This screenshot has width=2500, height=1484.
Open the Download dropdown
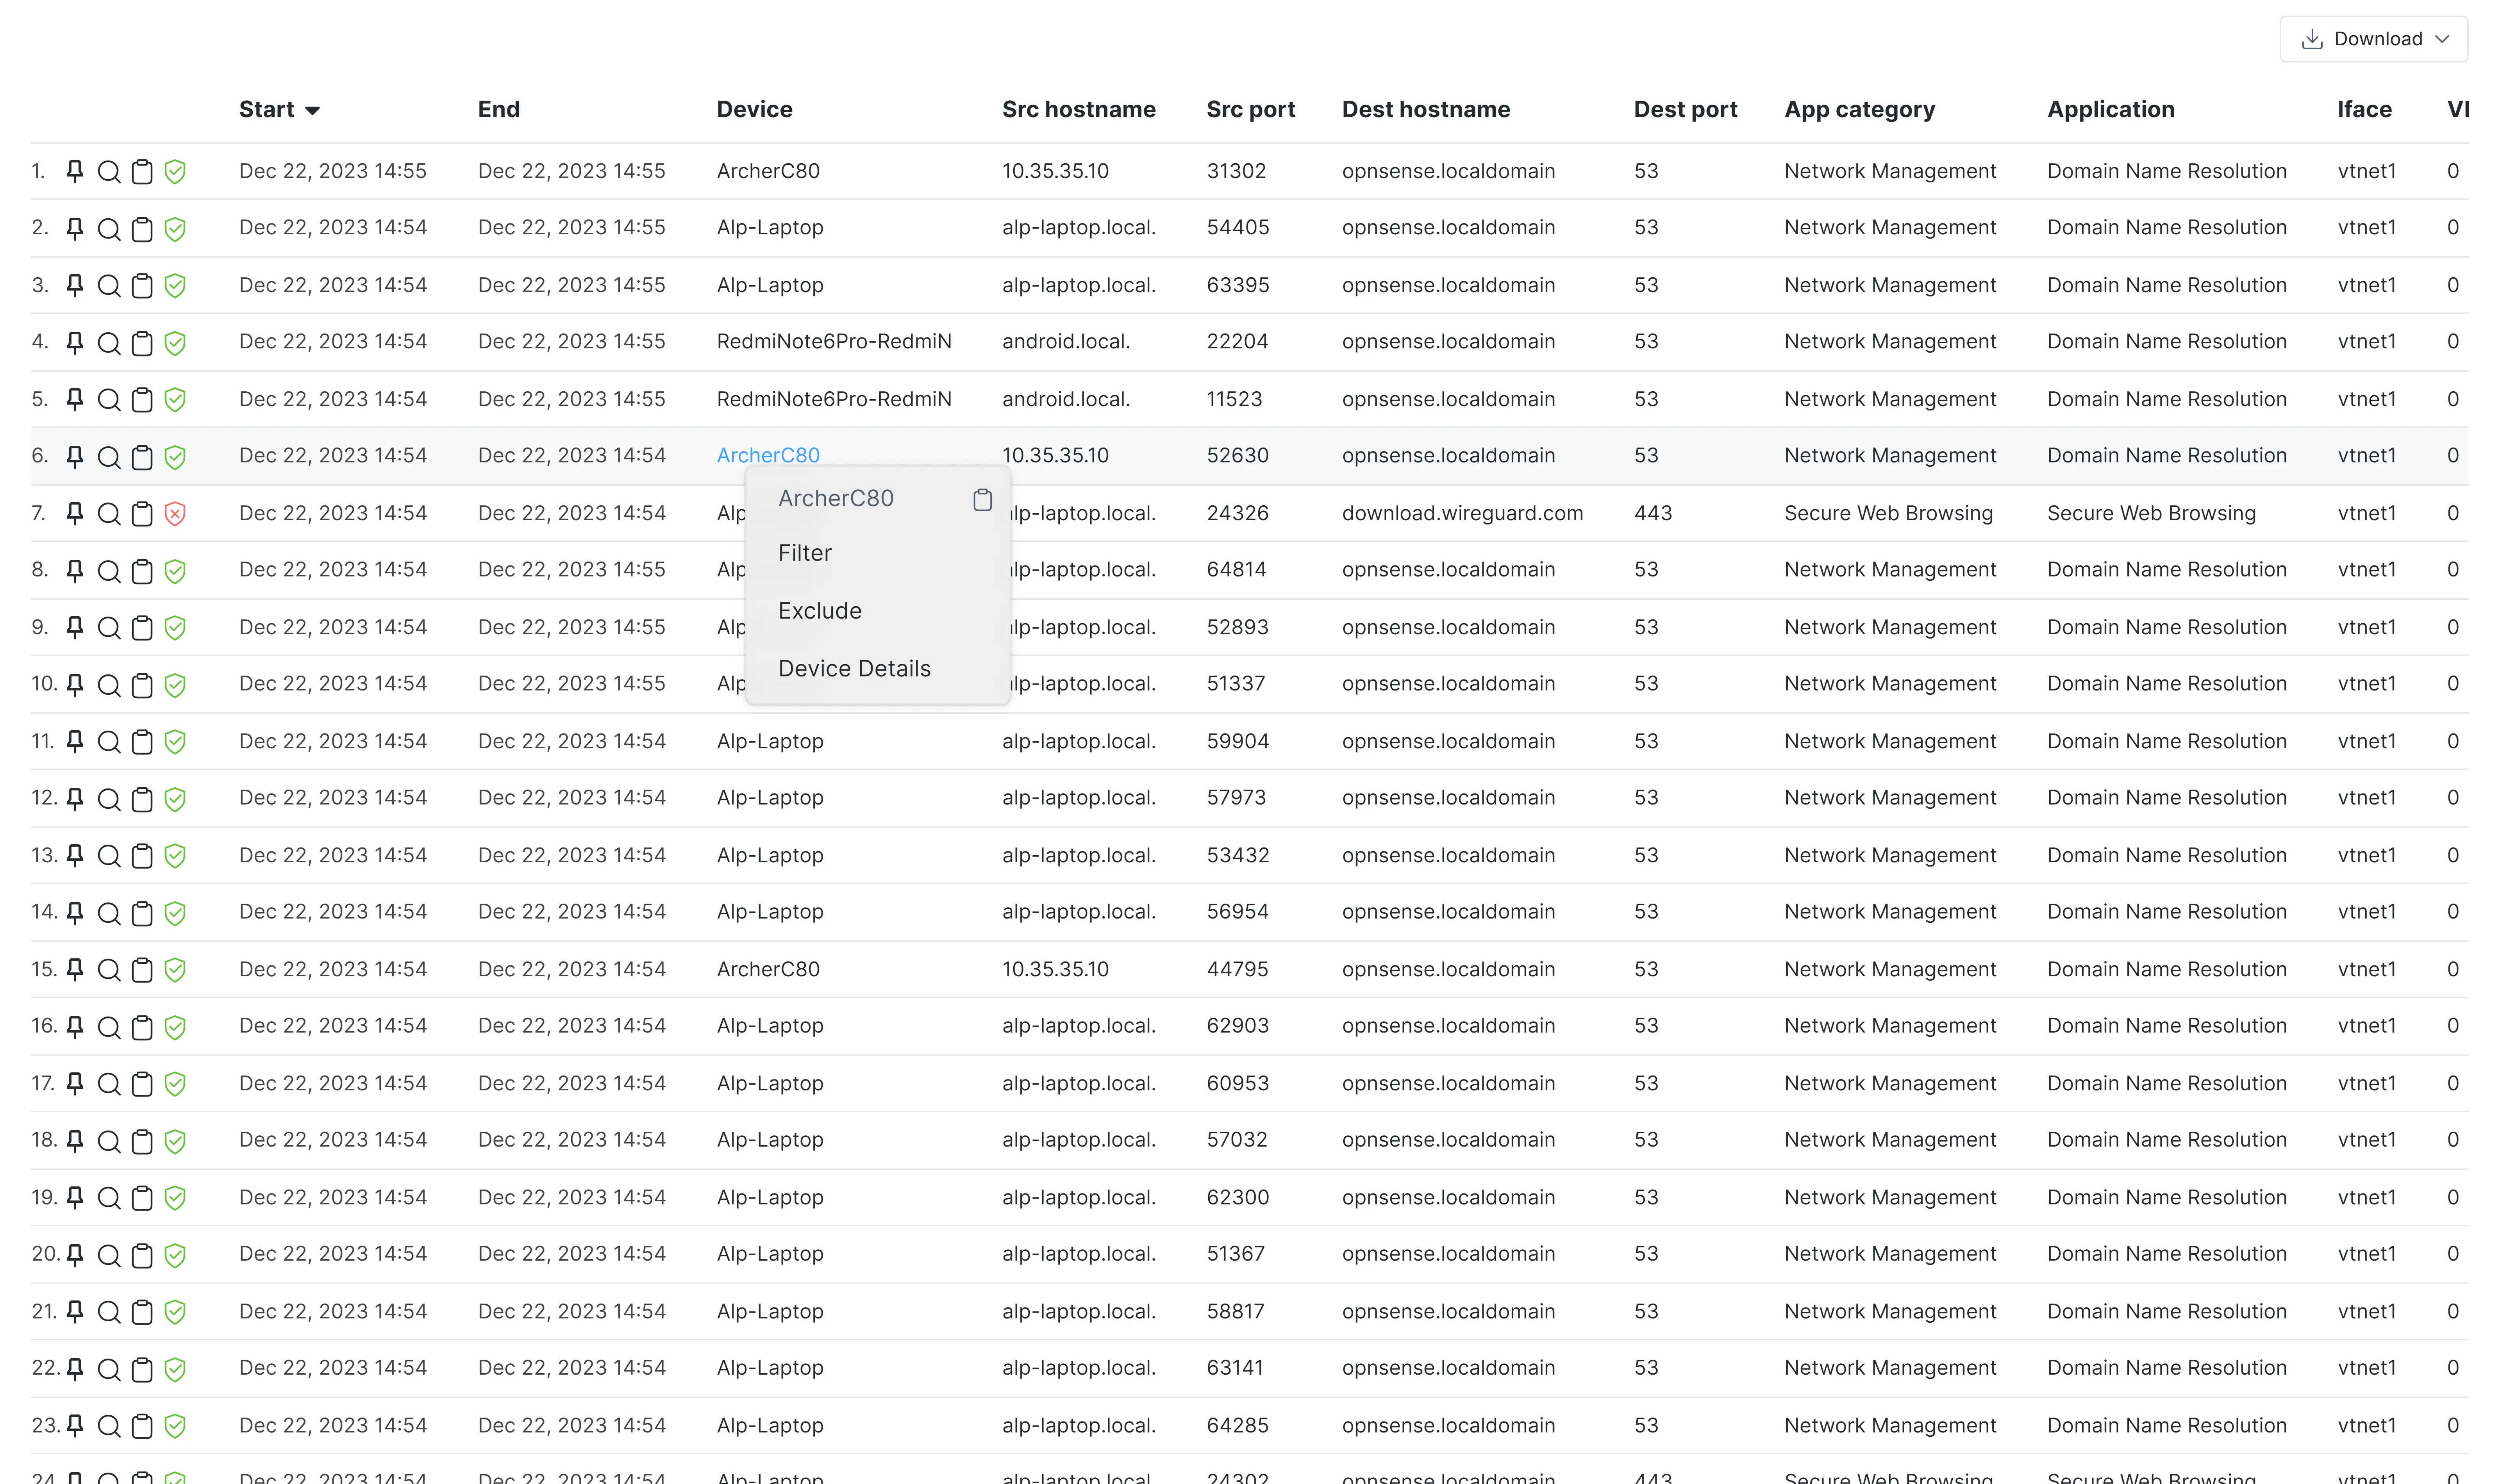2373,39
